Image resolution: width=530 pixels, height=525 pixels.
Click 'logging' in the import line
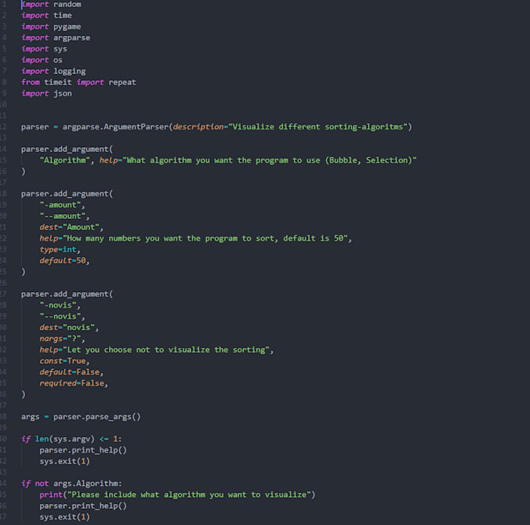click(x=69, y=72)
